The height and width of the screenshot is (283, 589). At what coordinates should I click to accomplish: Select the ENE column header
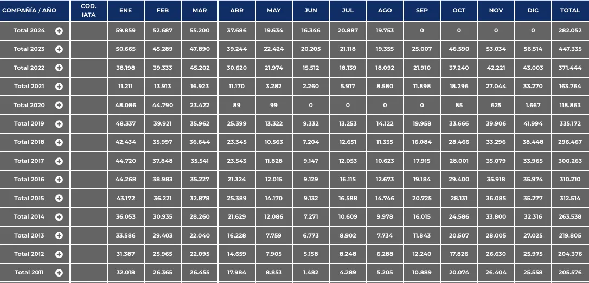(126, 11)
